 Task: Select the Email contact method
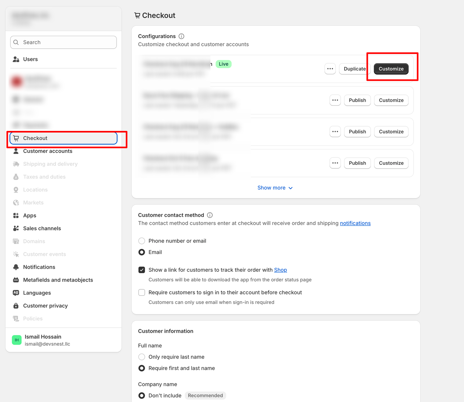click(142, 252)
